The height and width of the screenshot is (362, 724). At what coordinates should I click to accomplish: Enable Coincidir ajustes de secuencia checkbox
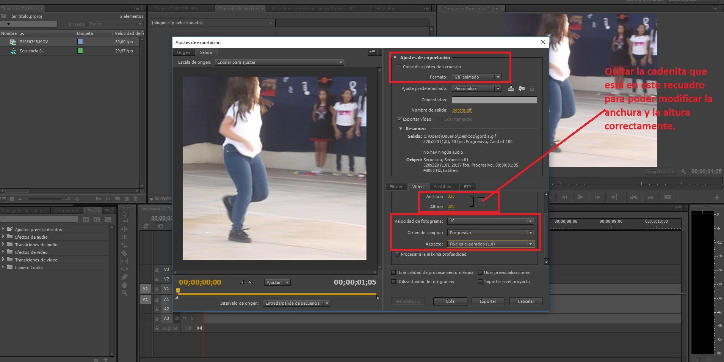399,67
